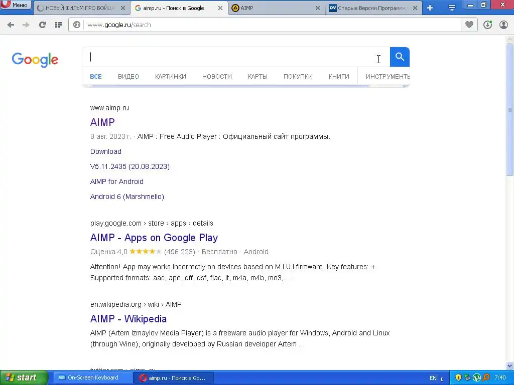Image resolution: width=514 pixels, height=385 pixels.
Task: Select the Opera aimp.ru taskbar button
Action: click(174, 378)
